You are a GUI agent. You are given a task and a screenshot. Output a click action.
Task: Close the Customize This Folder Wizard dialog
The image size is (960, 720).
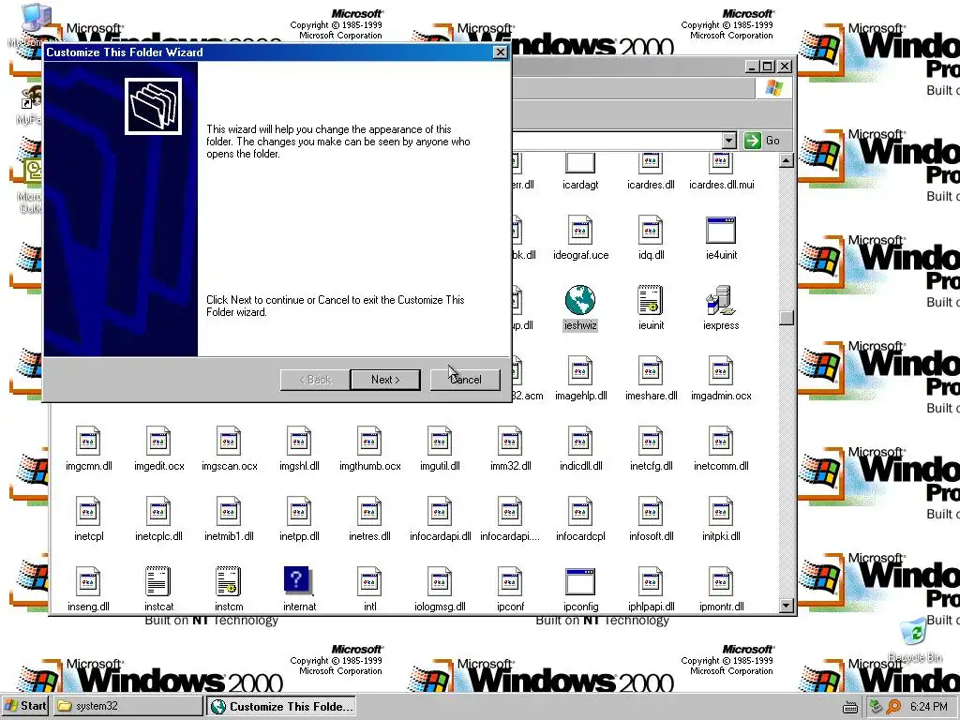(x=501, y=52)
